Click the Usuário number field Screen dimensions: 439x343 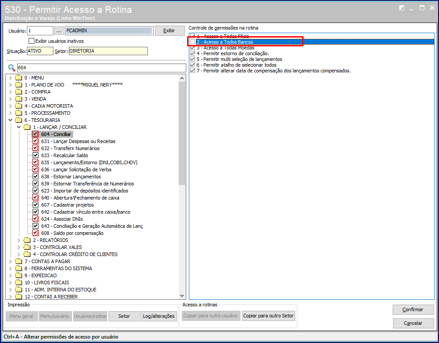(40, 30)
